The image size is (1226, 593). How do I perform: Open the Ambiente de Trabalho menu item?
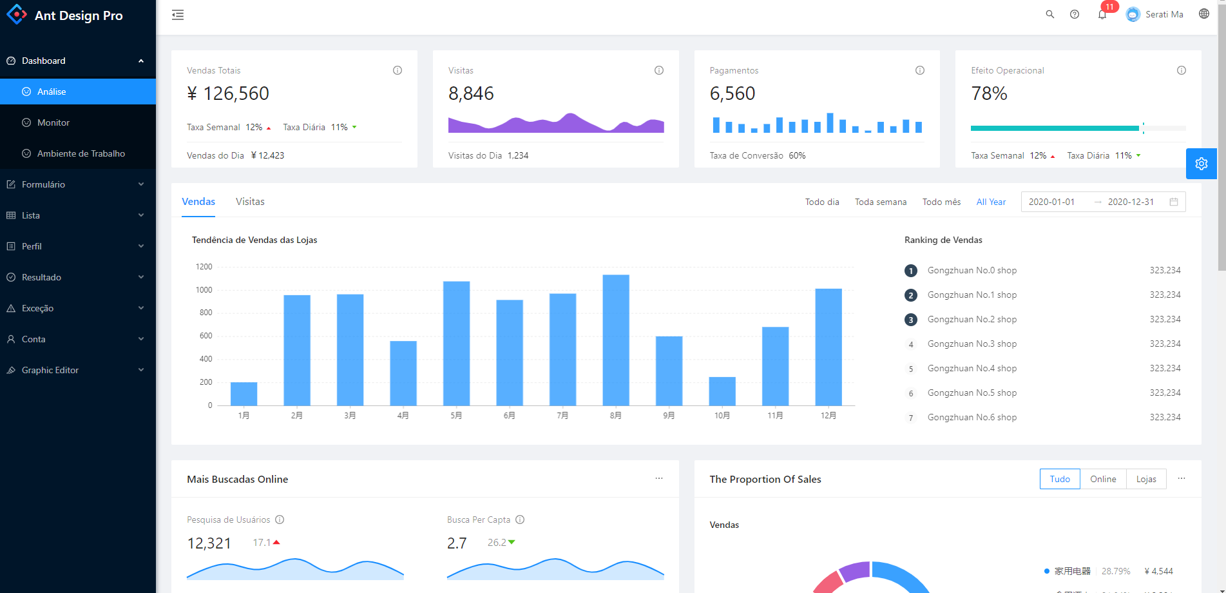point(78,153)
